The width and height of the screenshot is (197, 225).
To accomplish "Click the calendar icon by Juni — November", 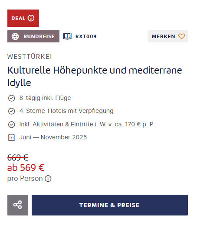I will [x=11, y=137].
